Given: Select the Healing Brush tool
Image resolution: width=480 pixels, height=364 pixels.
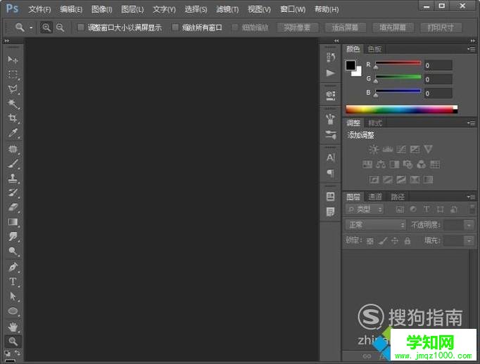Looking at the screenshot, I should (13, 149).
